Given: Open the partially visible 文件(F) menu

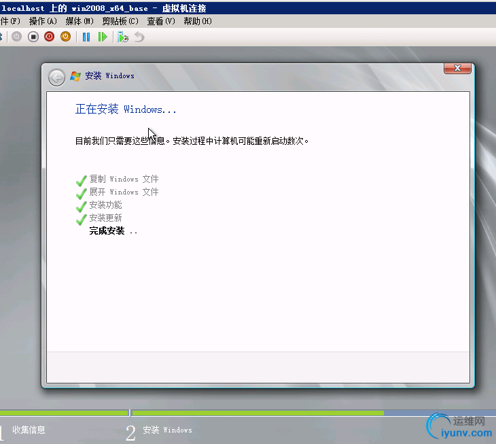Looking at the screenshot, I should (x=10, y=21).
